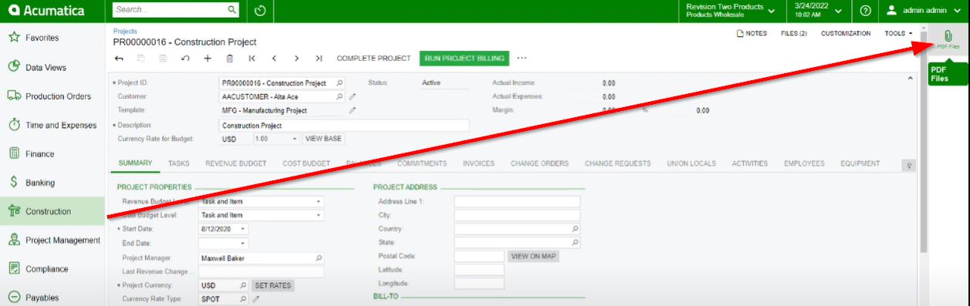Click the delete trash can icon
The width and height of the screenshot is (970, 306).
pyautogui.click(x=229, y=58)
